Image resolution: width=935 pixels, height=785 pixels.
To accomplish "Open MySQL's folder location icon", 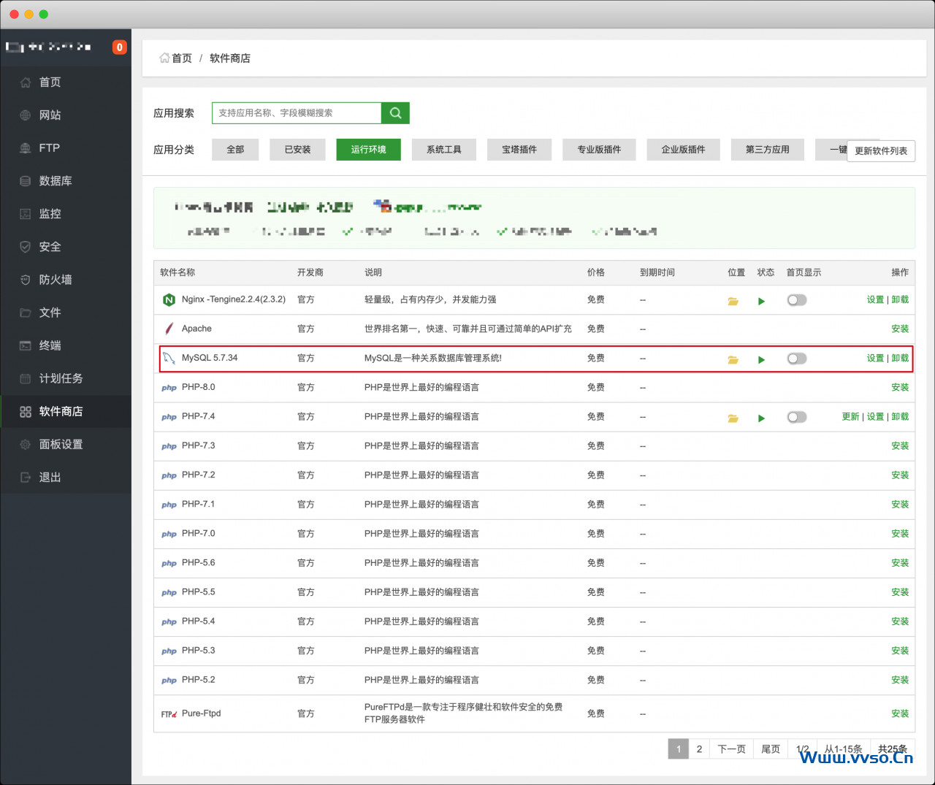I will coord(733,359).
